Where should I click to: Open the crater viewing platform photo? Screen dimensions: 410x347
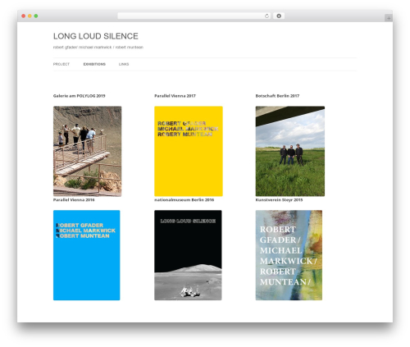tap(88, 151)
